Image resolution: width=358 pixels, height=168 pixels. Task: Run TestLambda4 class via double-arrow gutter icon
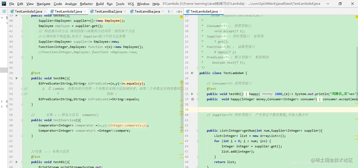tap(192, 73)
